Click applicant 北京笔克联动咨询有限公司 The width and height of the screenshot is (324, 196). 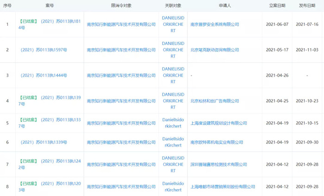pos(215,50)
